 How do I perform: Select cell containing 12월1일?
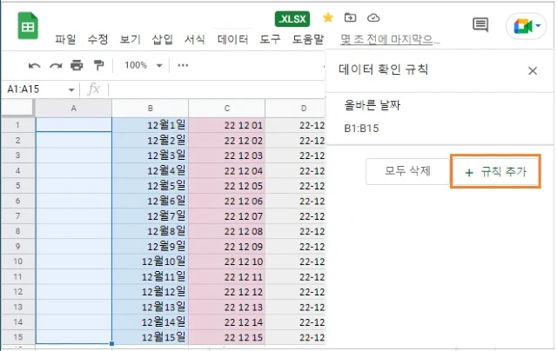(151, 125)
